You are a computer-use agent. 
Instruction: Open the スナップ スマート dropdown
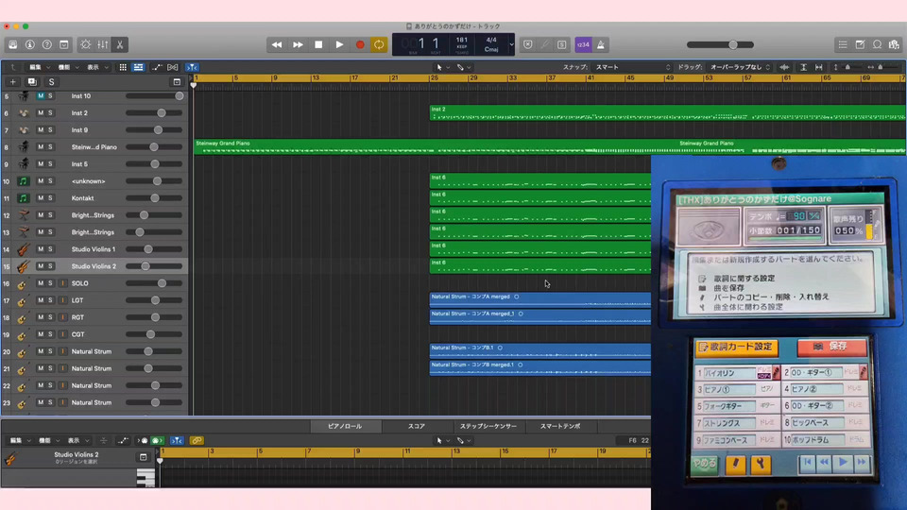pos(633,67)
